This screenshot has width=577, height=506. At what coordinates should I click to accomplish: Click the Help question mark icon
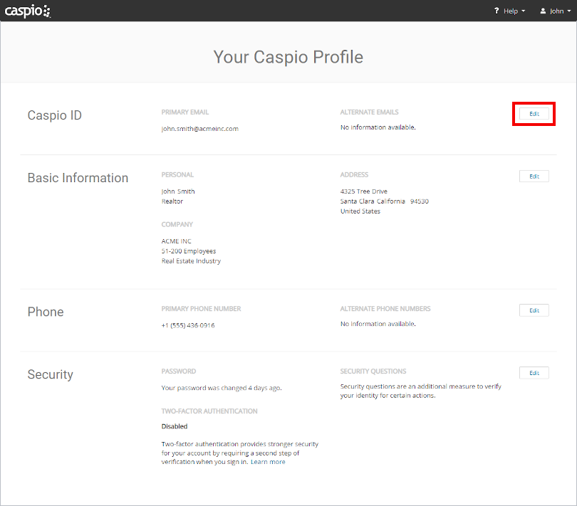pos(497,11)
